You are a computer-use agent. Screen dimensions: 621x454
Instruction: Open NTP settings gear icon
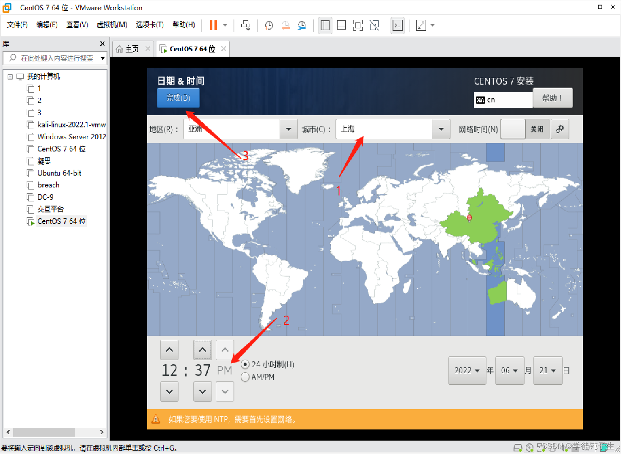[x=560, y=129]
